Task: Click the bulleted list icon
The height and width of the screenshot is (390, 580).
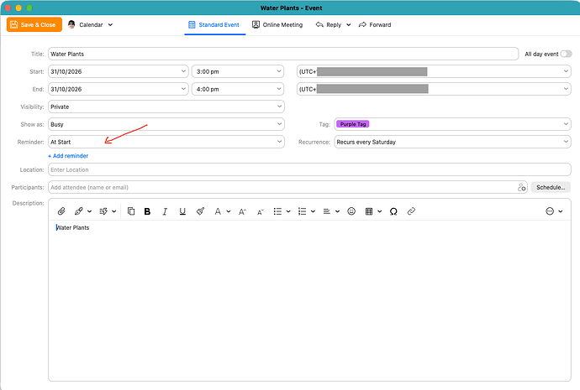Action: [277, 211]
